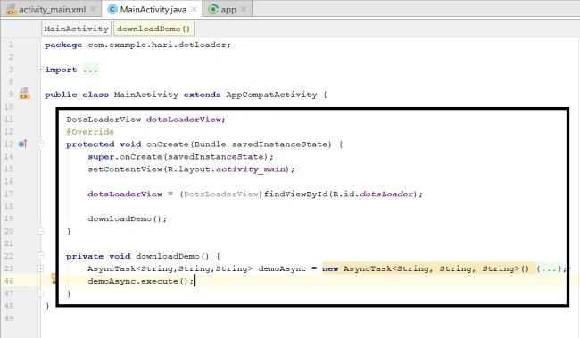Click the downloadDemo() breadcrumb
This screenshot has height=338, width=580.
[x=153, y=29]
